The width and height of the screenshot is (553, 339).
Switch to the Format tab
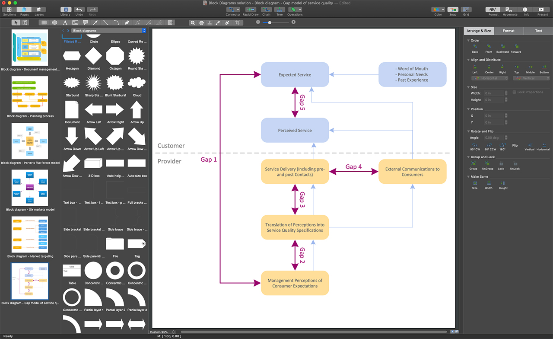point(509,31)
